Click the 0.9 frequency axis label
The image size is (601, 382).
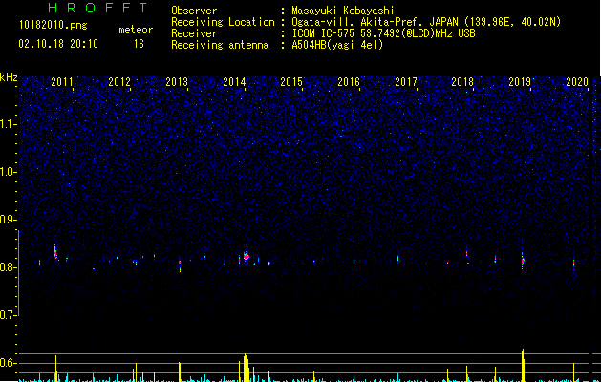point(8,220)
